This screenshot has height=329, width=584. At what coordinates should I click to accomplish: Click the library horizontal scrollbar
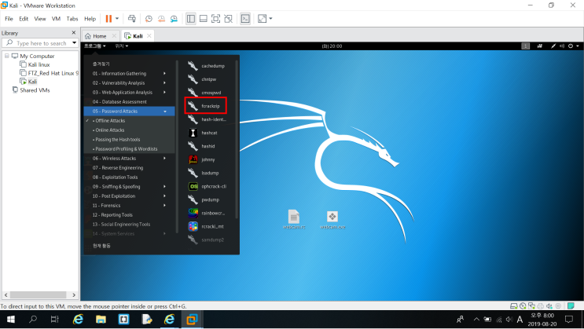tap(39, 294)
